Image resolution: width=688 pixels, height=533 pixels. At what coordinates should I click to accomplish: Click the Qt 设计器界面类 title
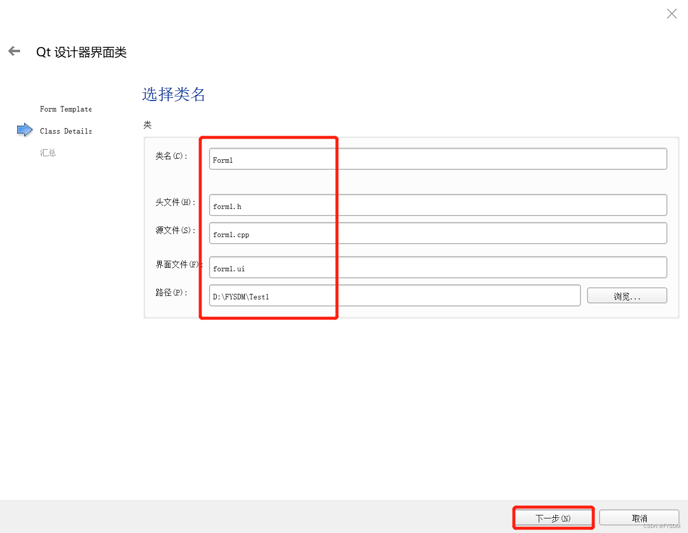click(81, 52)
